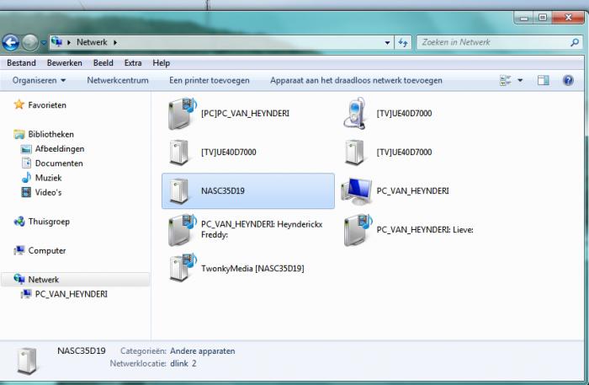Select Favorieten in the navigation pane

(x=47, y=105)
